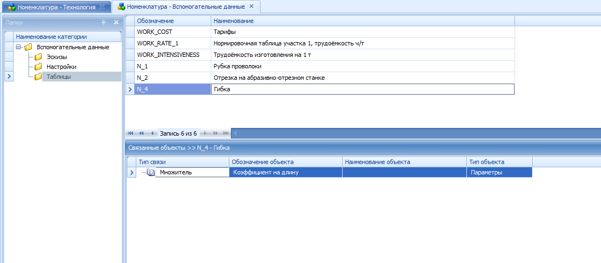Select Коэффициент на длину cell

pos(286,173)
